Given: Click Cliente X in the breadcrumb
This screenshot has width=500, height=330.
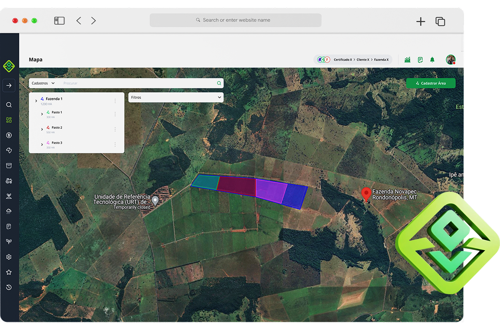Looking at the screenshot, I should click(x=363, y=60).
